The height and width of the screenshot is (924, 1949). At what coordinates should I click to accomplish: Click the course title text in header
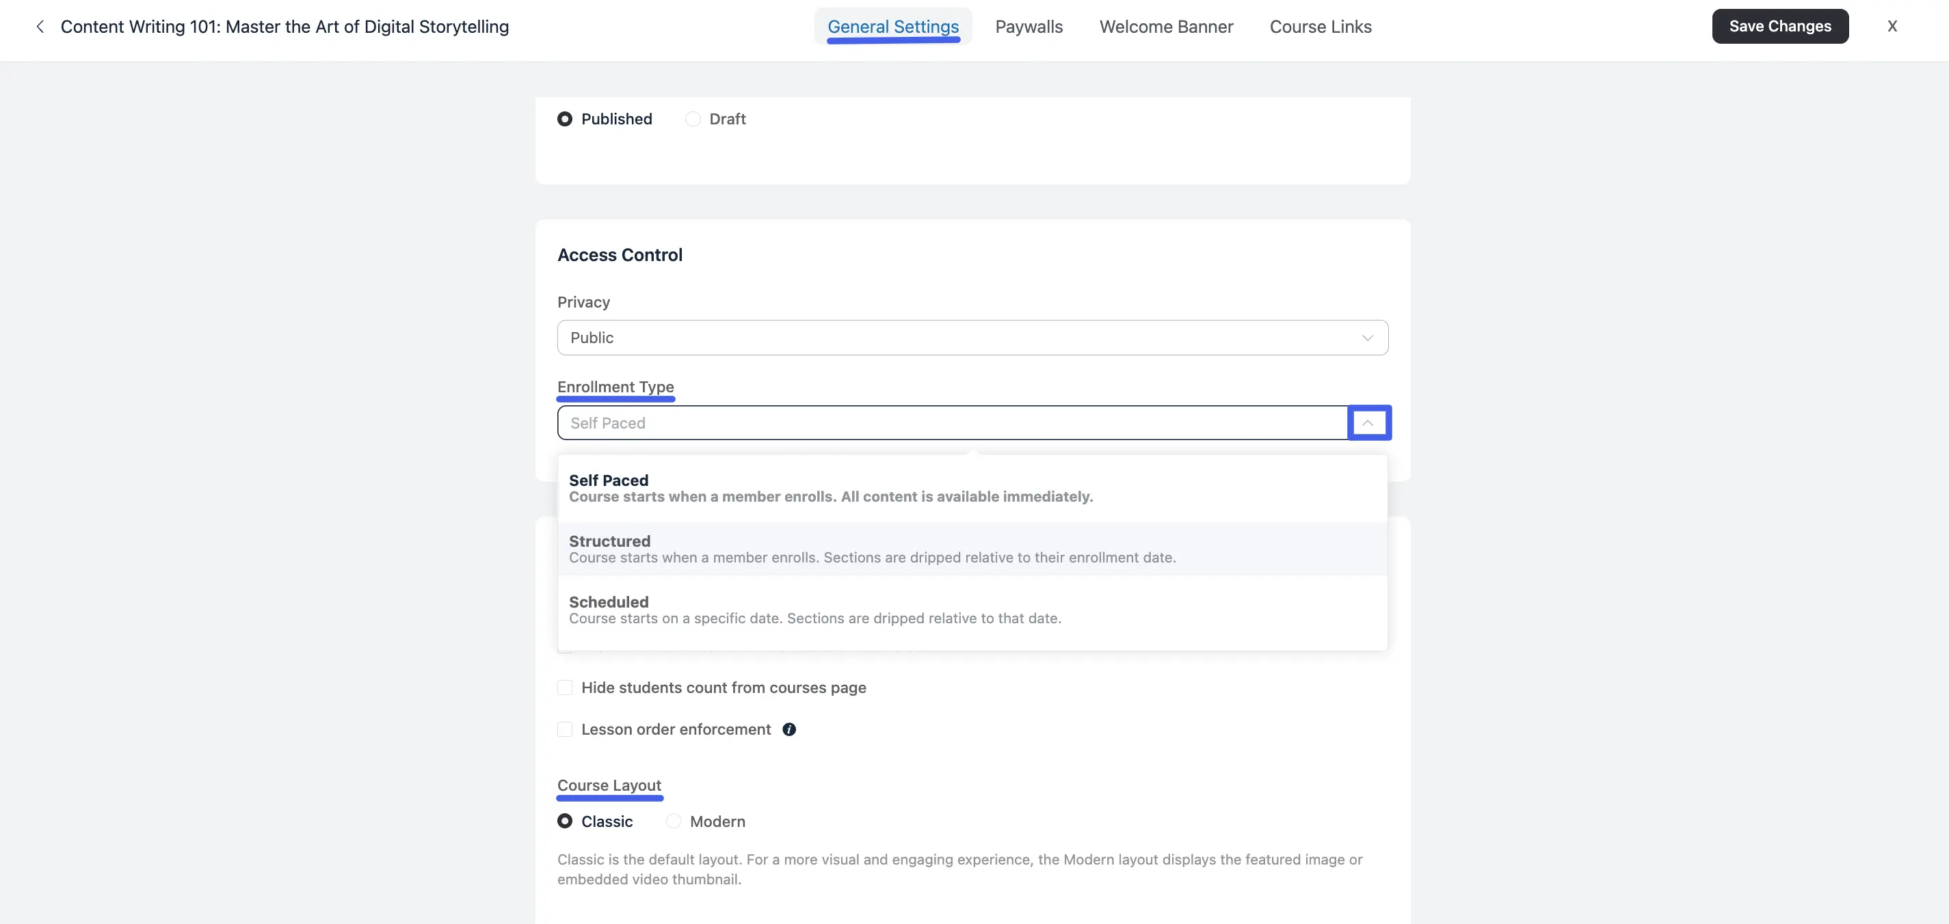pos(284,27)
